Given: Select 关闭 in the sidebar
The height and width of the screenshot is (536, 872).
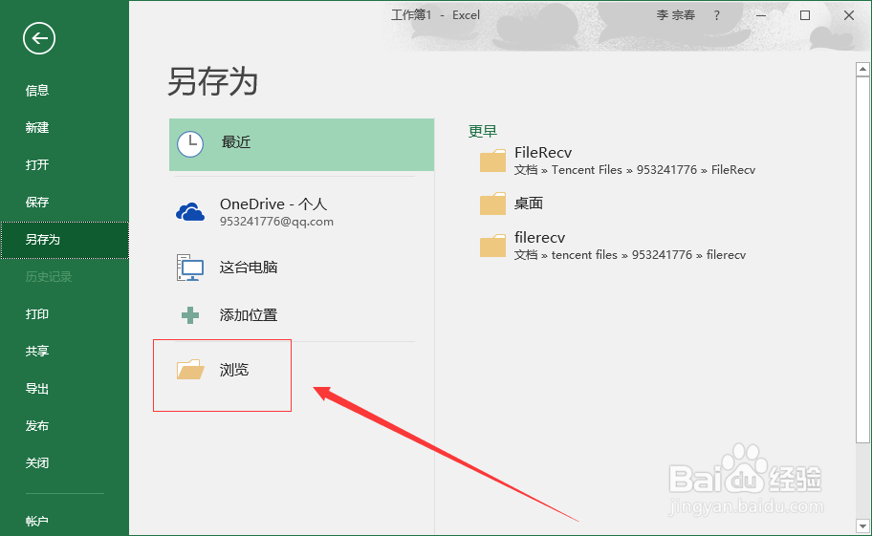Looking at the screenshot, I should (37, 462).
